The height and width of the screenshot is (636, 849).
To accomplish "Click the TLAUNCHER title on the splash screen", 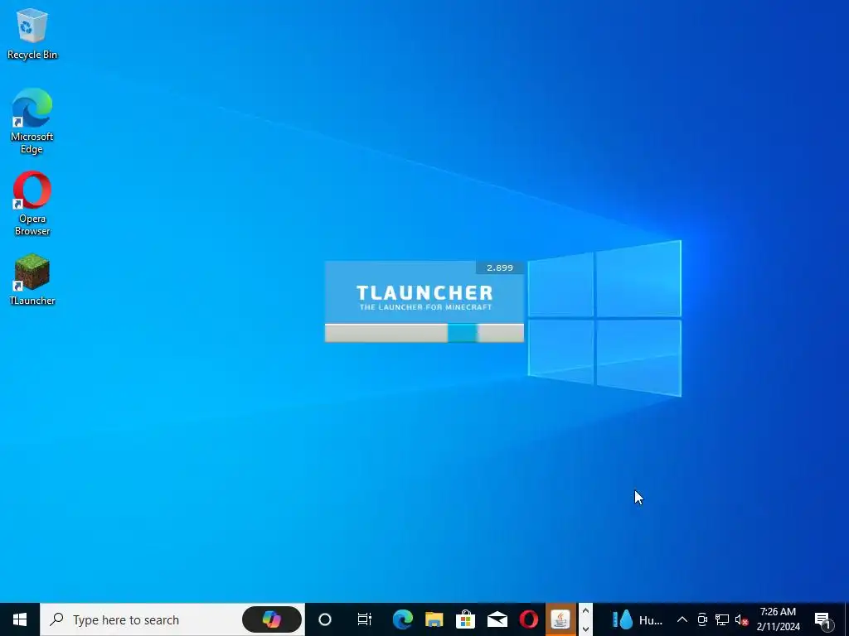I will click(x=424, y=292).
